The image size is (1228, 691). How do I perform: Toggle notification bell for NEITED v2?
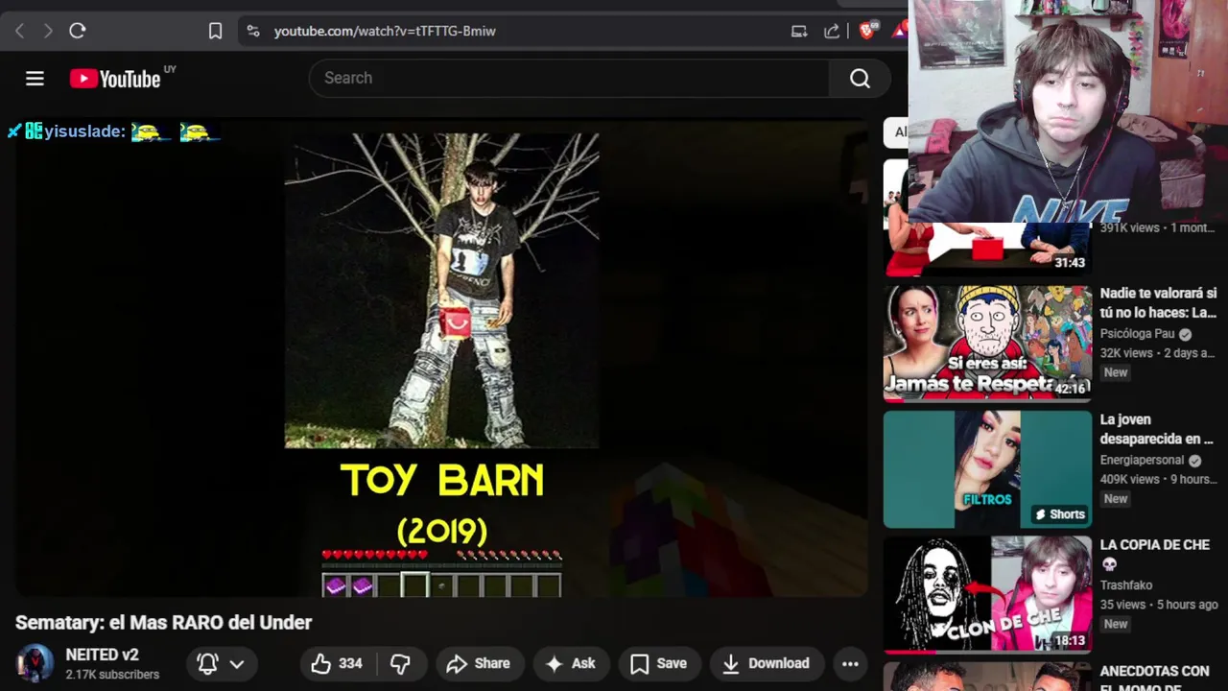tap(207, 663)
